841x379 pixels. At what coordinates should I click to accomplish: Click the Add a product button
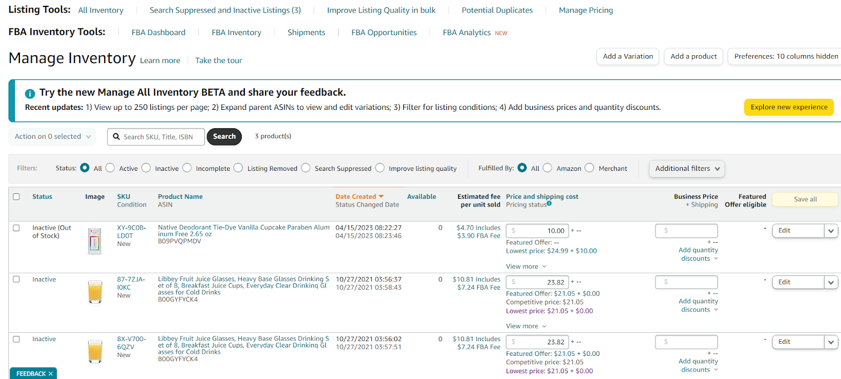point(693,57)
